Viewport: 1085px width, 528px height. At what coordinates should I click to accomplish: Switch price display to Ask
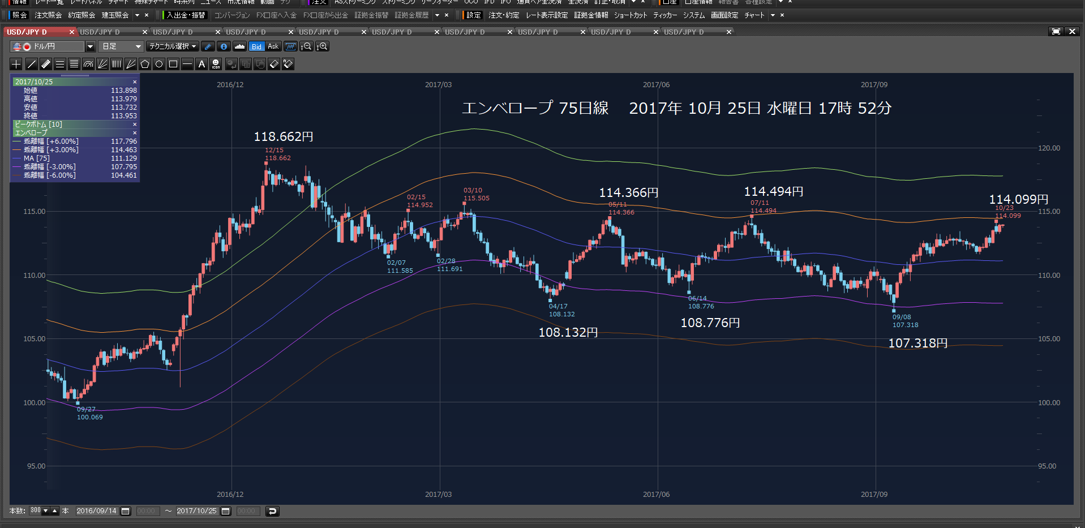pyautogui.click(x=273, y=46)
